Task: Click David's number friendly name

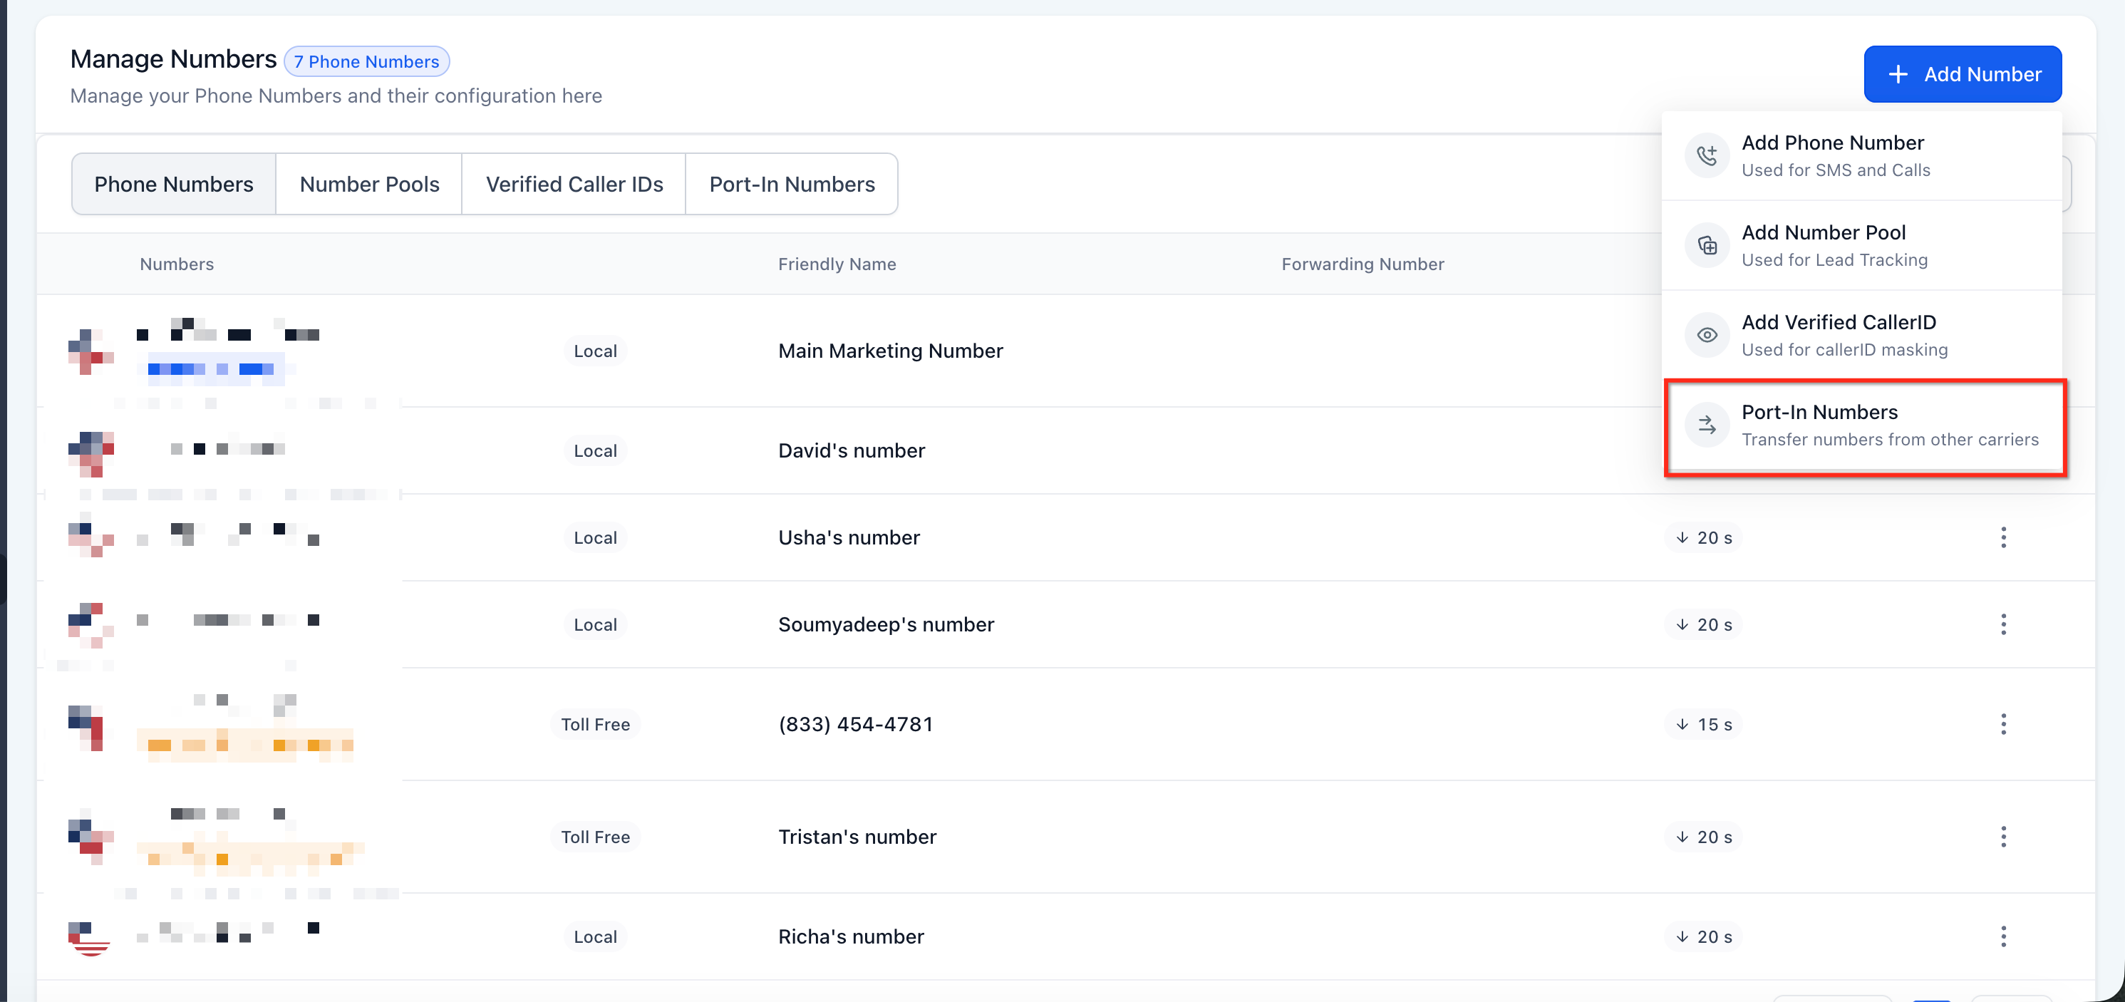Action: coord(852,450)
